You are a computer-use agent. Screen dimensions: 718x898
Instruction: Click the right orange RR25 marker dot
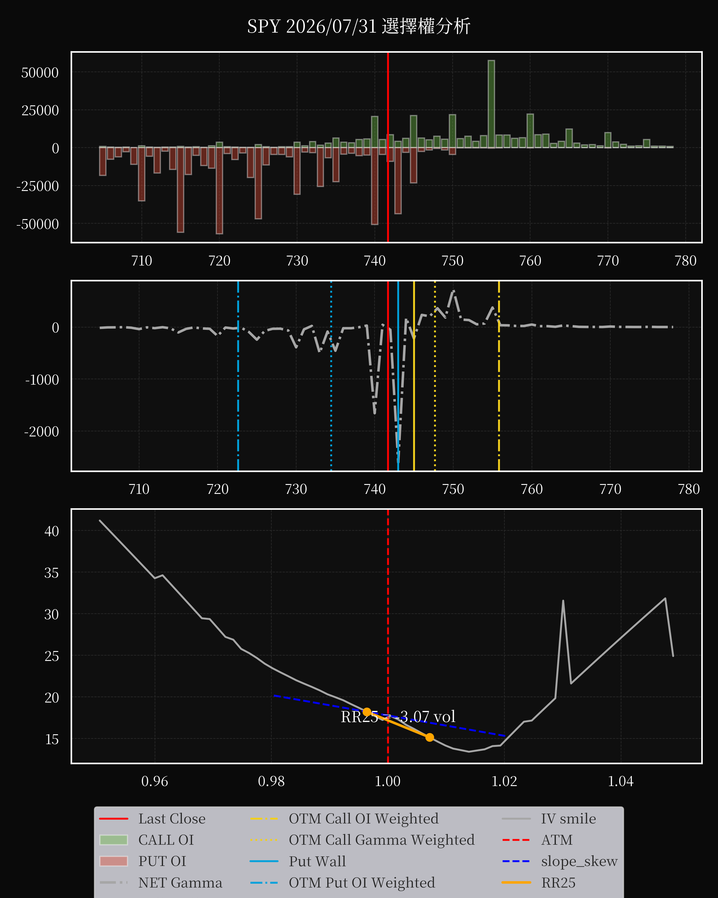click(430, 737)
